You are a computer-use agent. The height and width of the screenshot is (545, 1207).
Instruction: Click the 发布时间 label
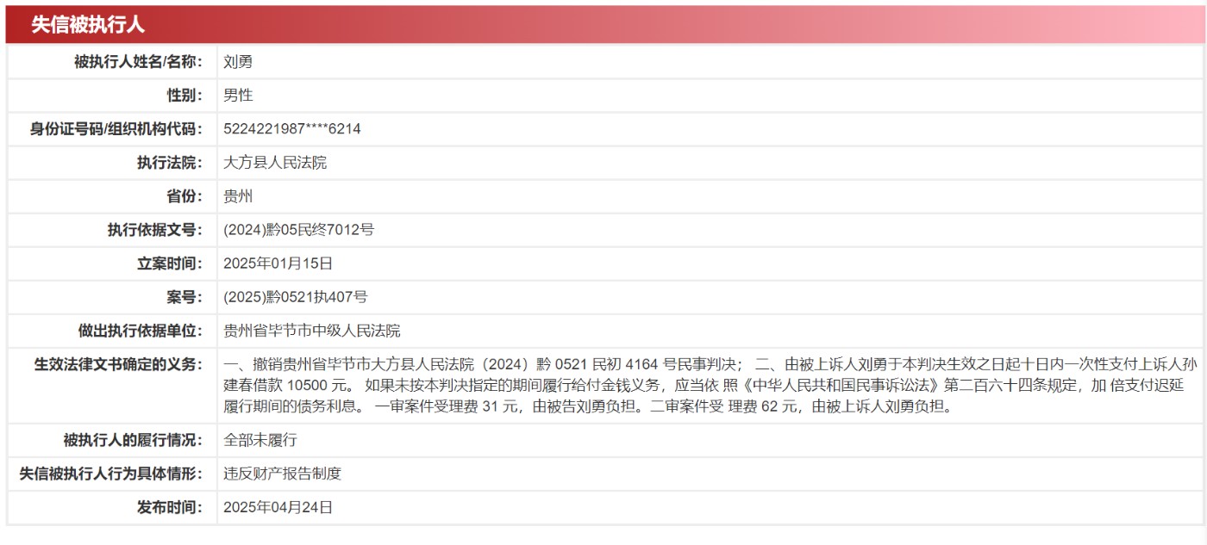point(170,507)
